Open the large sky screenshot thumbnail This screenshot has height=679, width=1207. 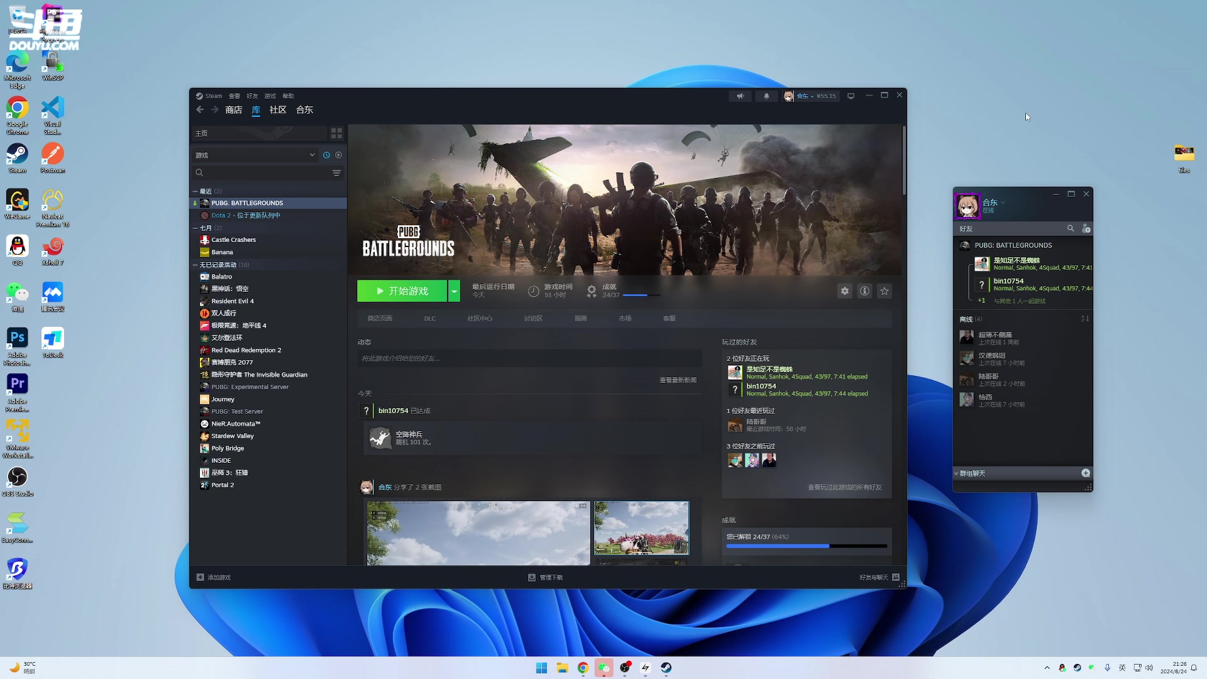pos(478,533)
